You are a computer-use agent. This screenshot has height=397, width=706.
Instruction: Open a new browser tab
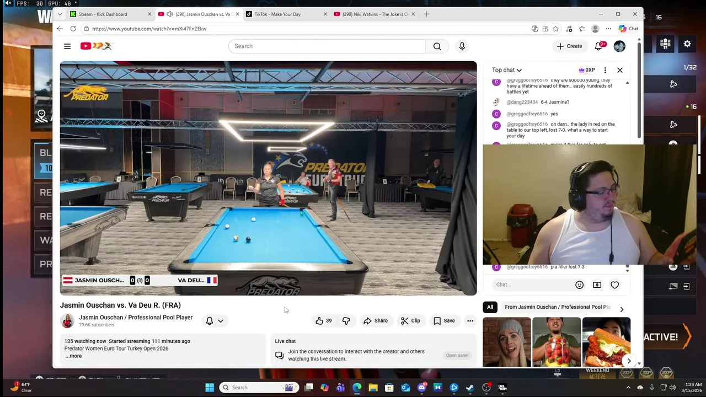pyautogui.click(x=426, y=14)
